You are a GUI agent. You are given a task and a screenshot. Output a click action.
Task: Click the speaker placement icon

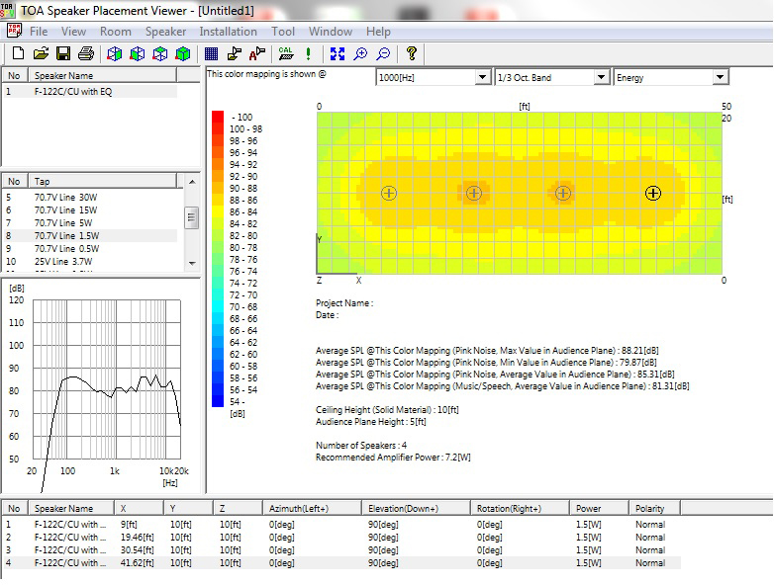pyautogui.click(x=234, y=53)
